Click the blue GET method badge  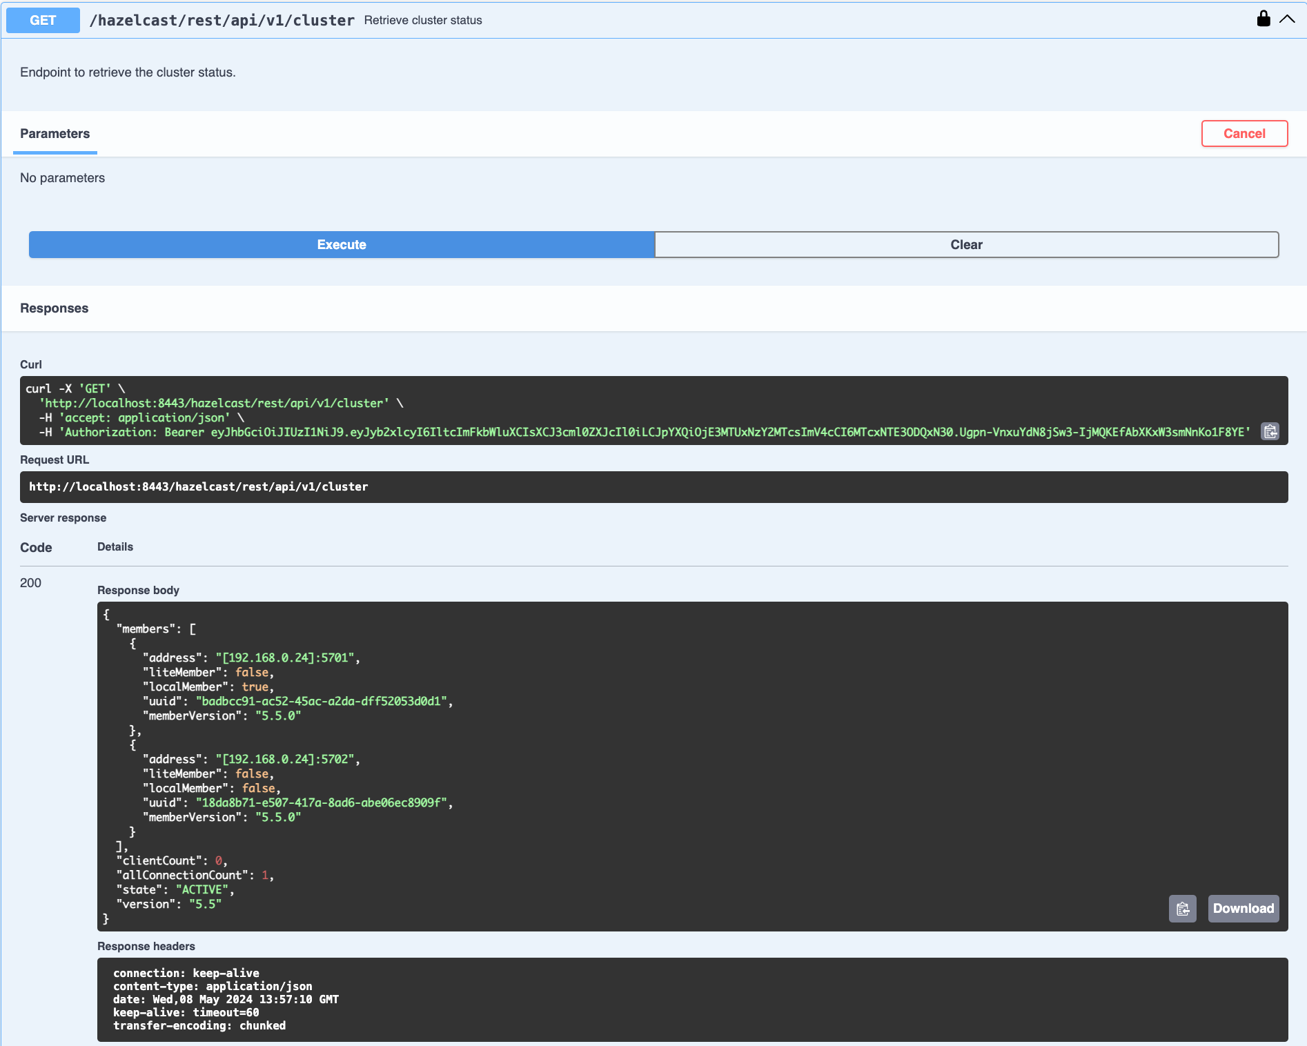(x=42, y=20)
